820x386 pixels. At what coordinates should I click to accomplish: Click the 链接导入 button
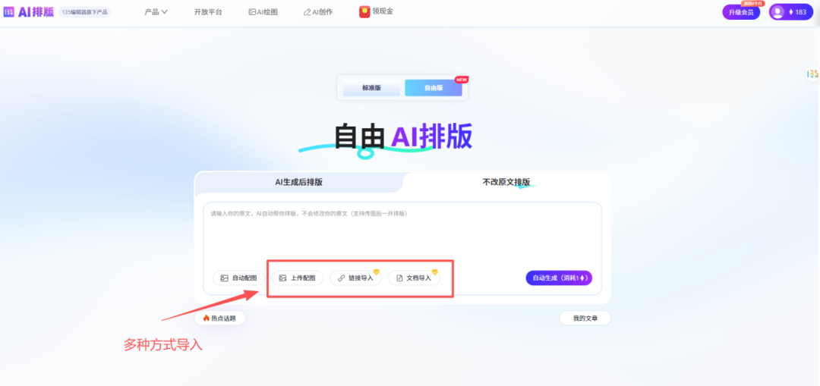[355, 278]
